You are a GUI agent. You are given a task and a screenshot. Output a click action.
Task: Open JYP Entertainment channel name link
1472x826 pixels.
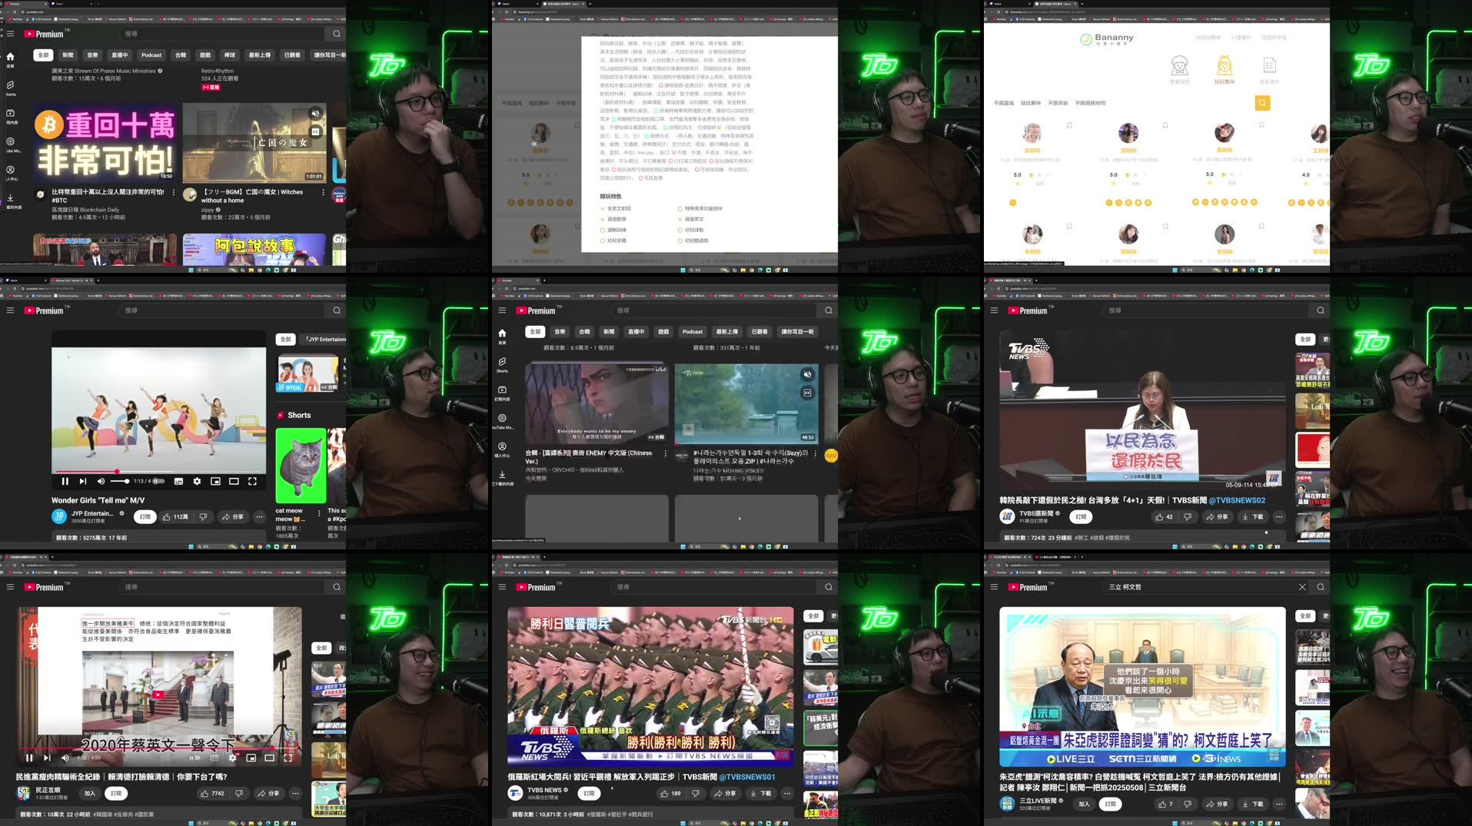click(92, 513)
